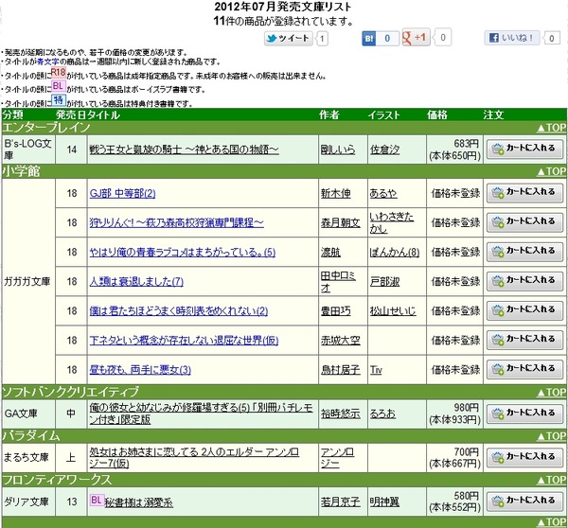
Task: Click the Tweet button
Action: [289, 39]
